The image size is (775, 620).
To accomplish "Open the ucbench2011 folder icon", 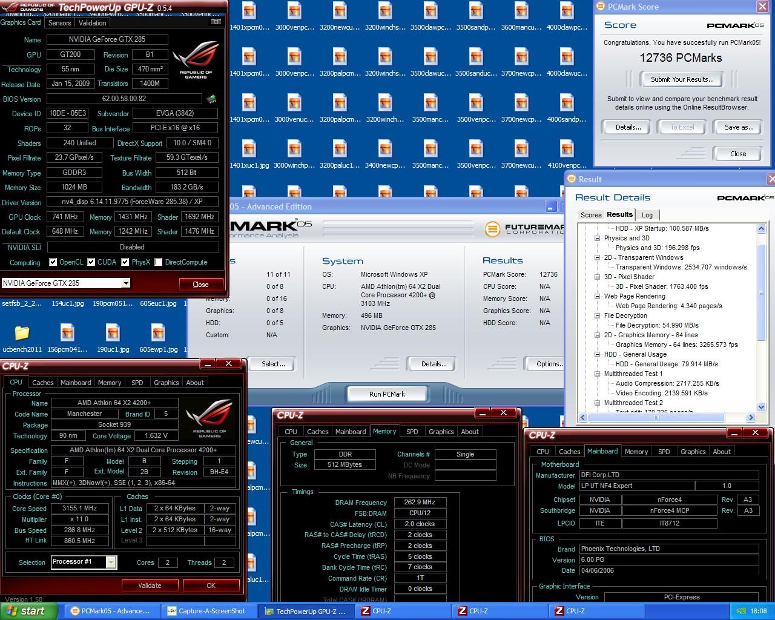I will 22,333.
